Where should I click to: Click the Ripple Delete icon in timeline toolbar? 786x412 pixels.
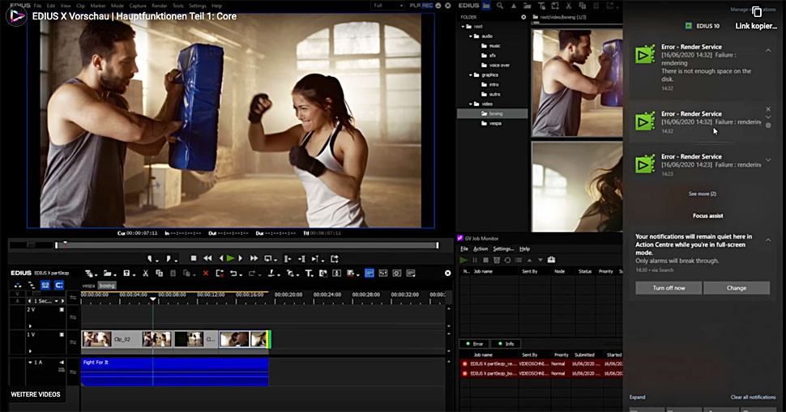220,274
